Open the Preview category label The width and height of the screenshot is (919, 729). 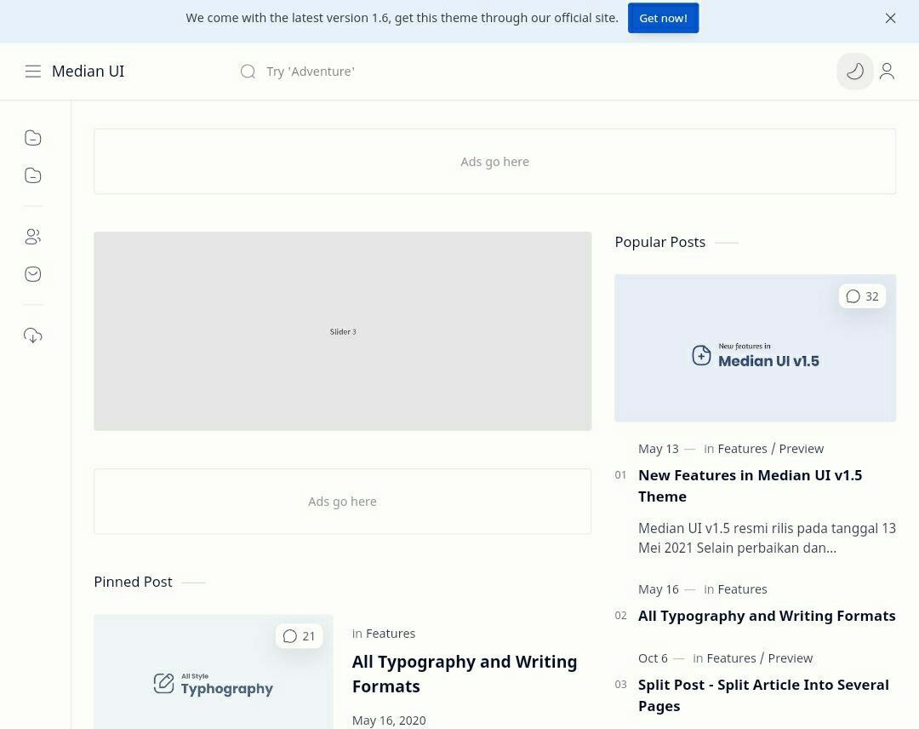click(x=801, y=448)
